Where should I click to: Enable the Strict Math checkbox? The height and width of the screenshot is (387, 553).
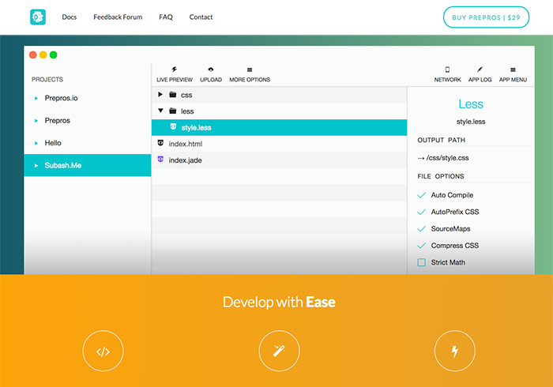421,262
